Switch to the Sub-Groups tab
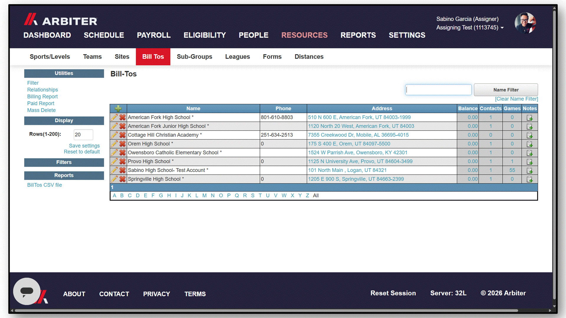The image size is (566, 318). [195, 57]
